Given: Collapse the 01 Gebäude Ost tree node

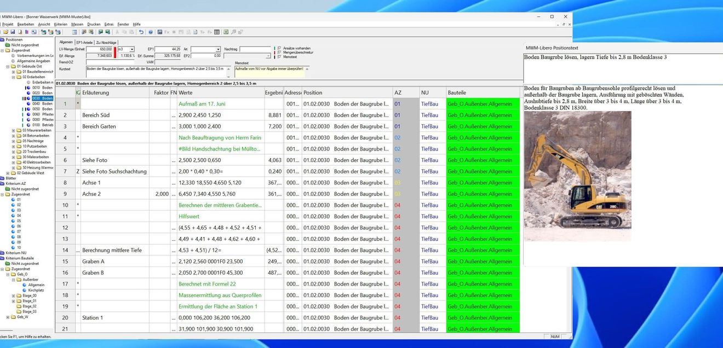Looking at the screenshot, I should pos(8,66).
